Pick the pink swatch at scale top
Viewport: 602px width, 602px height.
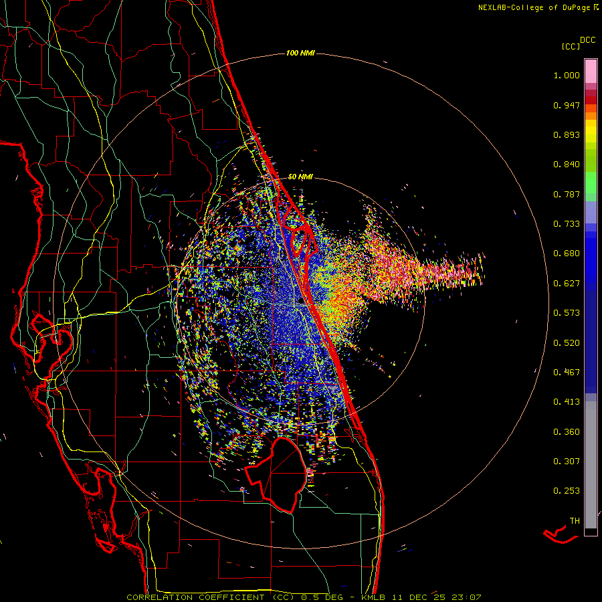(x=591, y=71)
